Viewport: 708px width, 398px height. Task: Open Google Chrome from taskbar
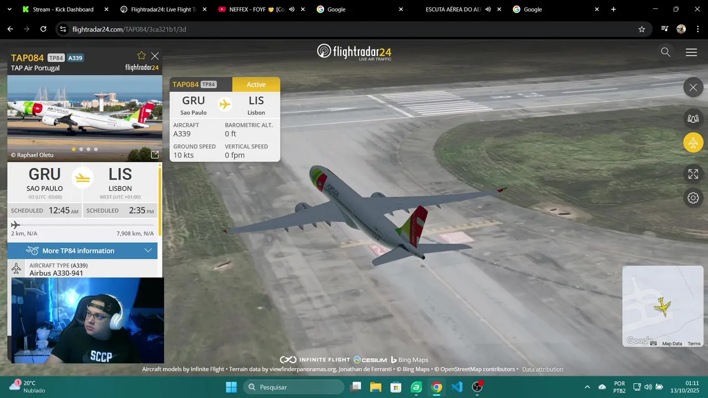click(437, 387)
